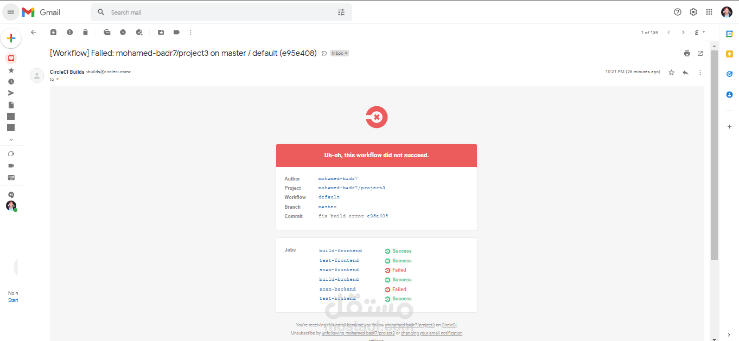This screenshot has width=739, height=341.
Task: Open author link mohamed-badr7
Action: point(338,178)
